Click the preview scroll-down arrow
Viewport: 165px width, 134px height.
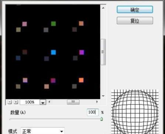click(x=103, y=96)
